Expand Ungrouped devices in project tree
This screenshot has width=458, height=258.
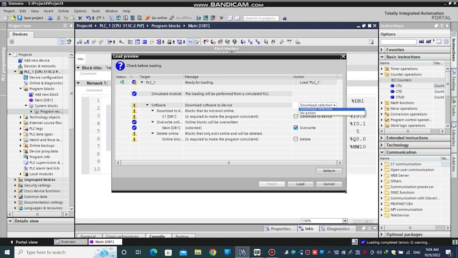[x=15, y=180]
